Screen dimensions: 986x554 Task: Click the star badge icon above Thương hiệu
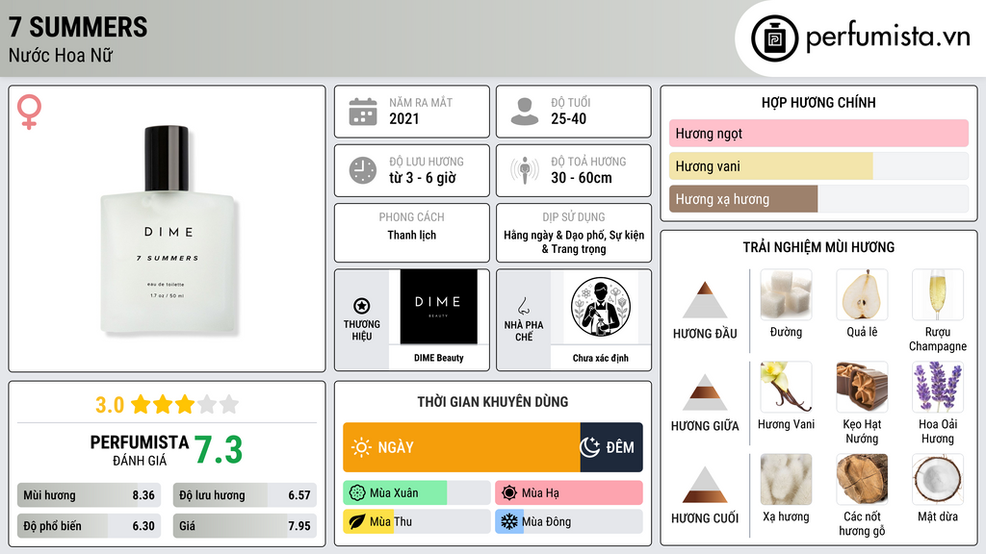362,306
